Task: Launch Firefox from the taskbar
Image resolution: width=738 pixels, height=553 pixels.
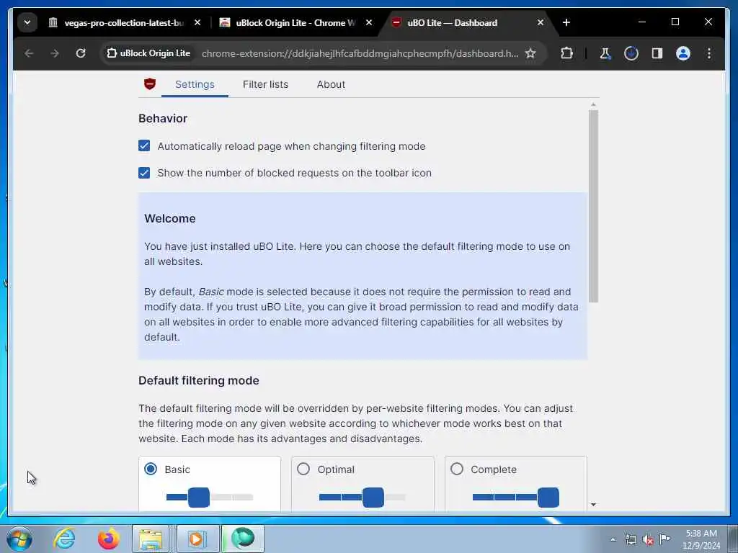Action: point(108,539)
